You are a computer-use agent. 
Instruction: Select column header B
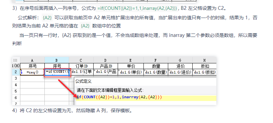(x=57, y=60)
